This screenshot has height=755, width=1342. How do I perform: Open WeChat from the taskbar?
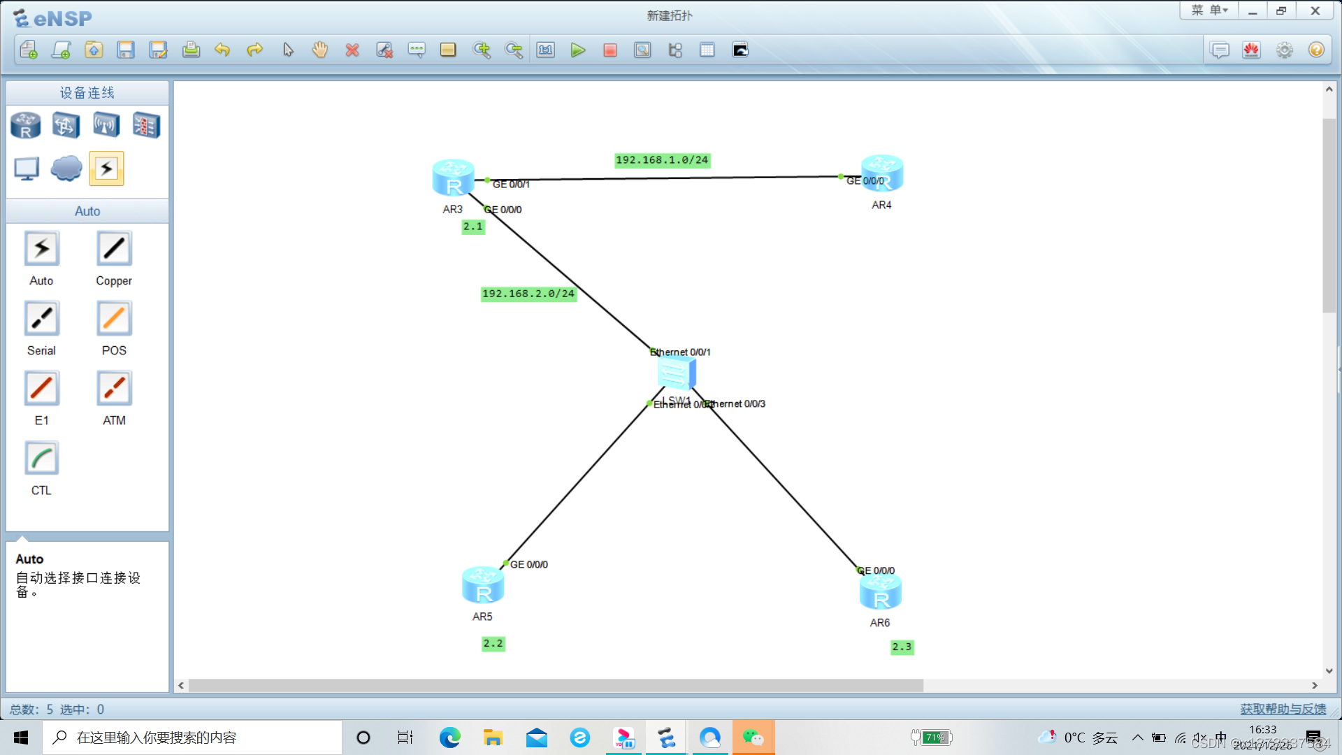tap(753, 738)
